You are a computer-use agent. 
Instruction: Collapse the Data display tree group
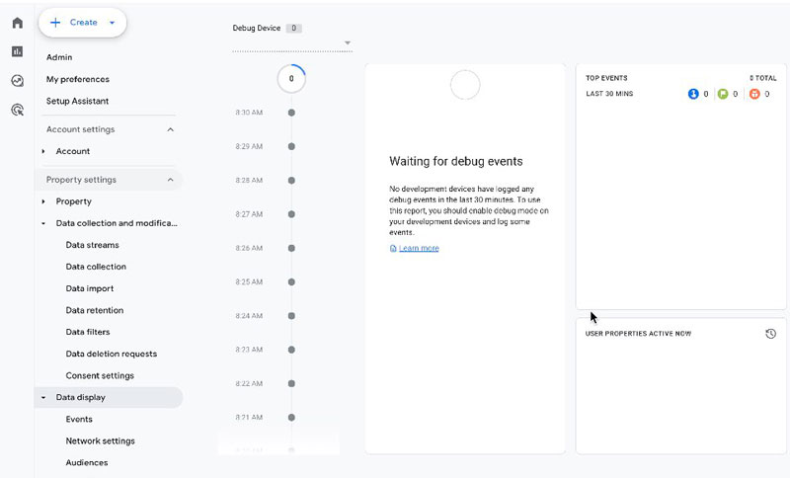(x=43, y=398)
